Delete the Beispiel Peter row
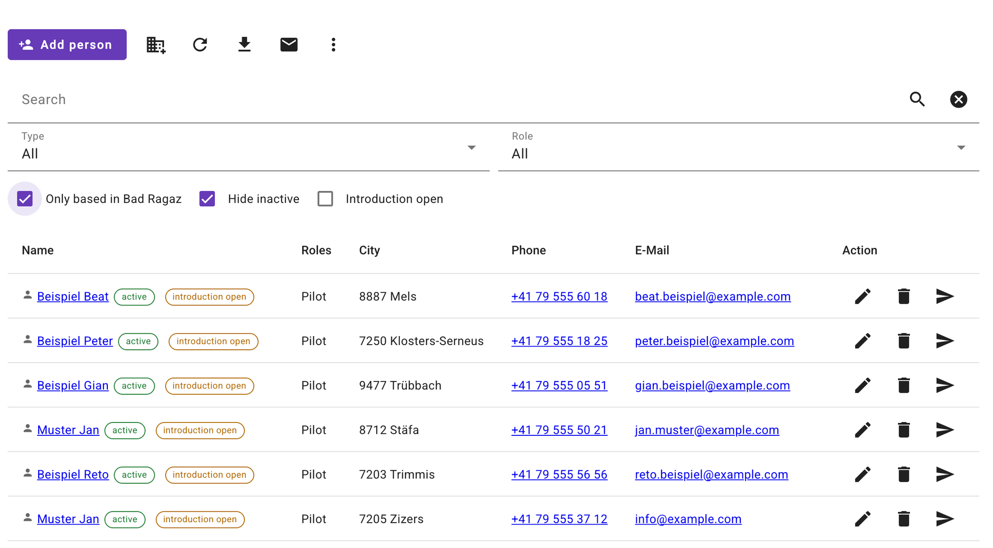This screenshot has height=548, width=993. [x=904, y=341]
